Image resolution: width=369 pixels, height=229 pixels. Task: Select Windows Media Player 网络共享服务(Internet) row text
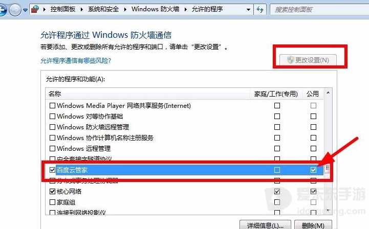[124, 106]
